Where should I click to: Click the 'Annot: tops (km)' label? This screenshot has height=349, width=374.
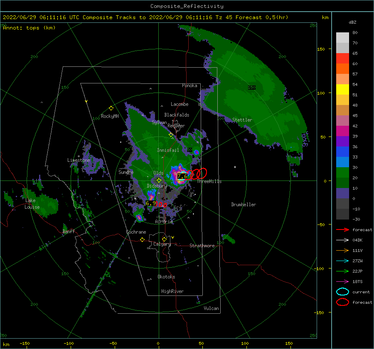(x=29, y=28)
